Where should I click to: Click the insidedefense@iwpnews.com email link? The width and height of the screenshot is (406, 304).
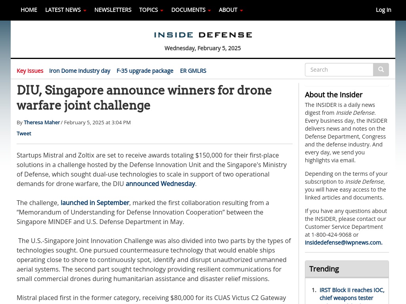tap(344, 243)
